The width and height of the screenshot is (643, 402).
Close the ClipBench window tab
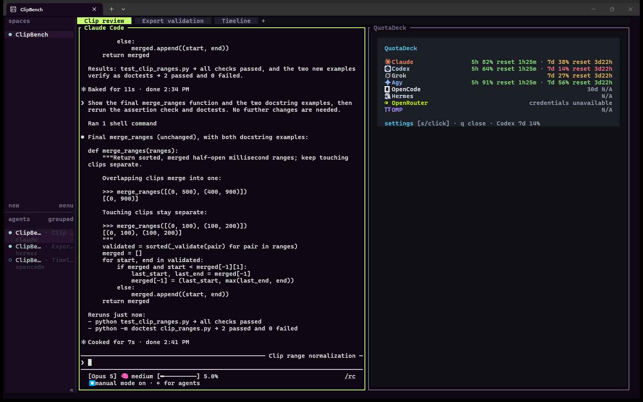94,9
